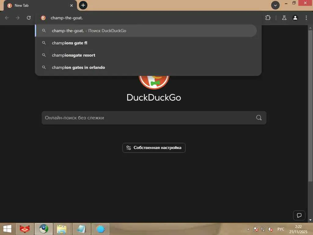Open the notepad taskbar app icon
Screen dimensions: 313x235
[81, 229]
